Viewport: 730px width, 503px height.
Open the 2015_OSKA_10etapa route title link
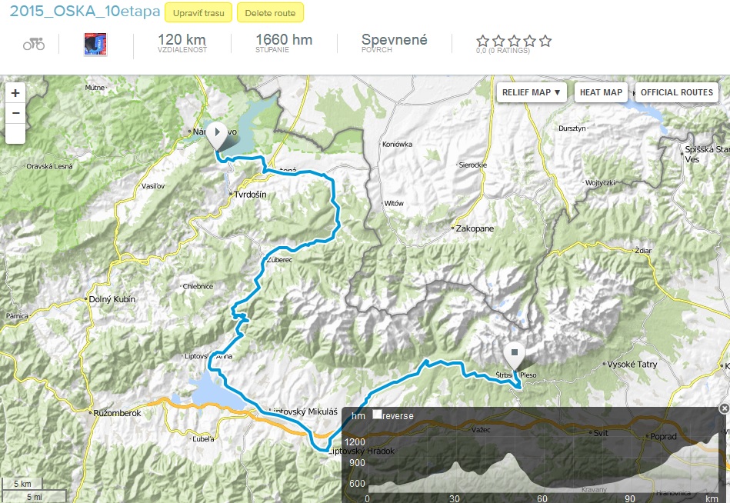[85, 12]
